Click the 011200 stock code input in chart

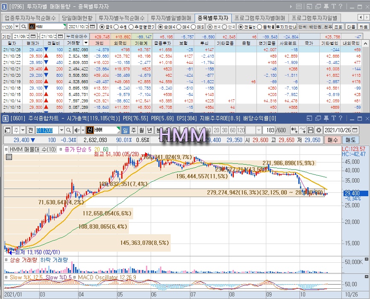(47, 130)
